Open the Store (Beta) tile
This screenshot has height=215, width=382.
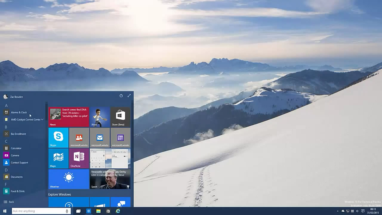point(120,116)
